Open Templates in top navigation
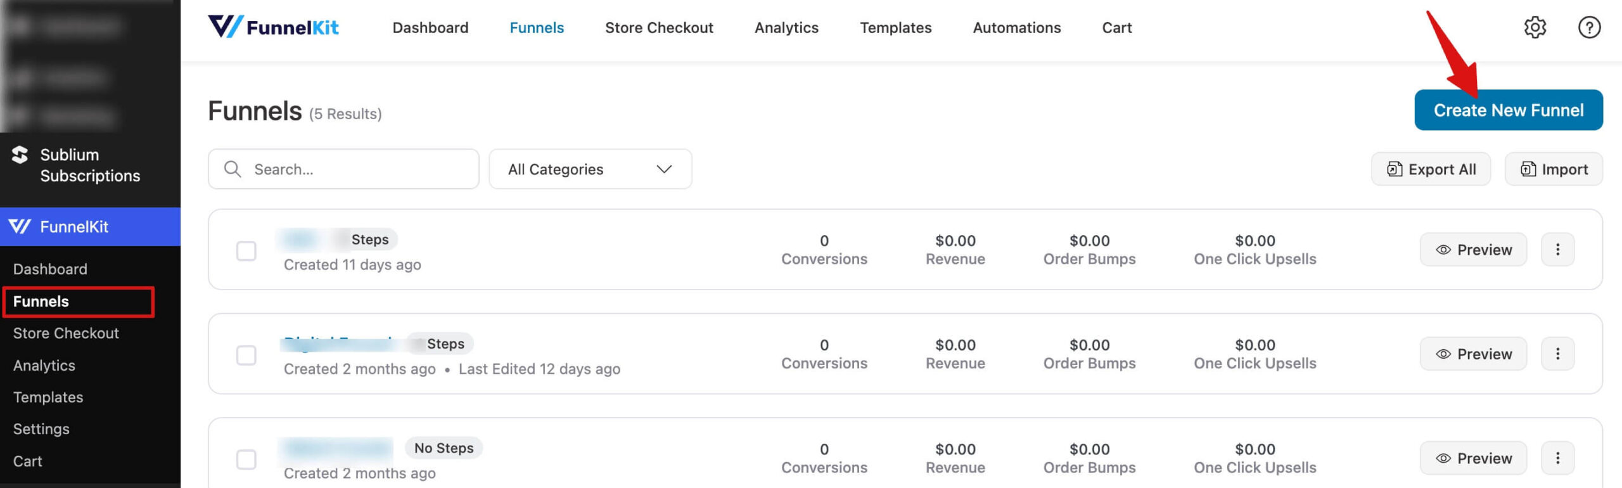The image size is (1622, 488). (895, 28)
